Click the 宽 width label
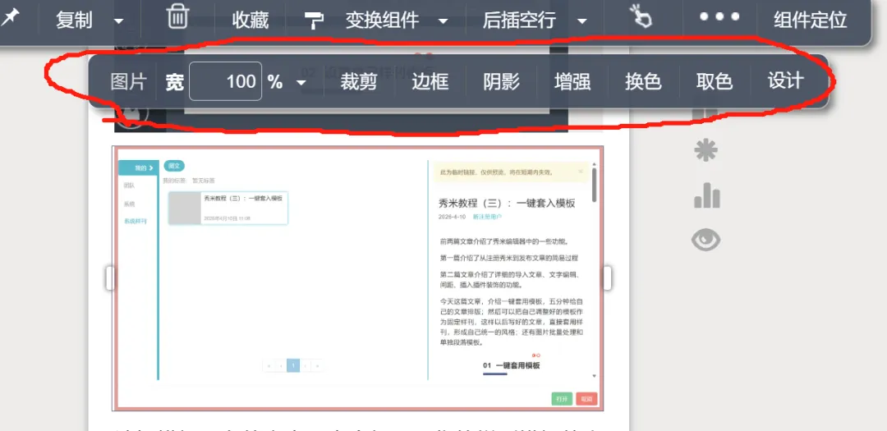This screenshot has width=887, height=431. click(x=174, y=82)
